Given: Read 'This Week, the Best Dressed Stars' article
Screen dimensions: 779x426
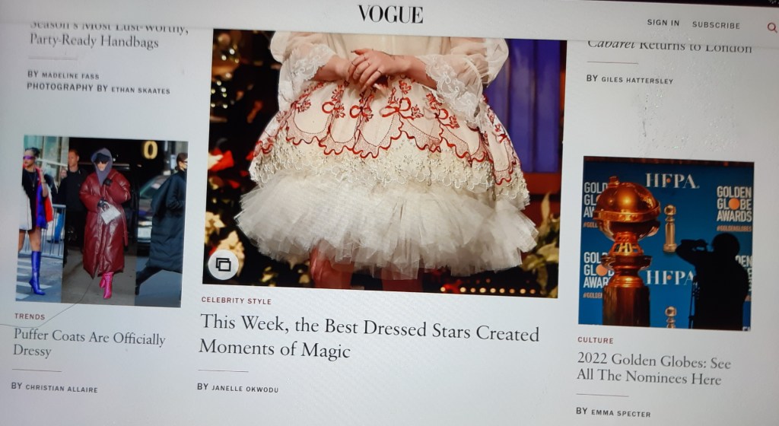Looking at the screenshot, I should (x=369, y=337).
